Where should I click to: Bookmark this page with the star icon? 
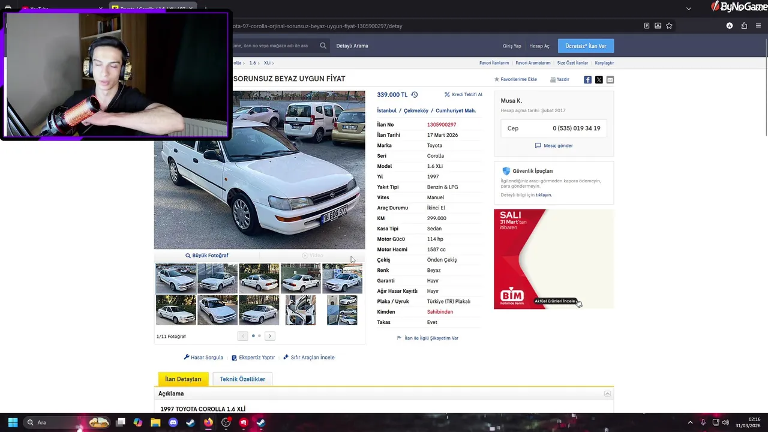(669, 26)
